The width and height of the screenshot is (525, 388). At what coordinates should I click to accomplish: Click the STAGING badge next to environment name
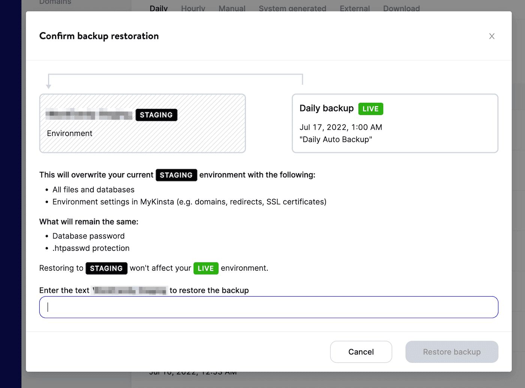pos(156,115)
